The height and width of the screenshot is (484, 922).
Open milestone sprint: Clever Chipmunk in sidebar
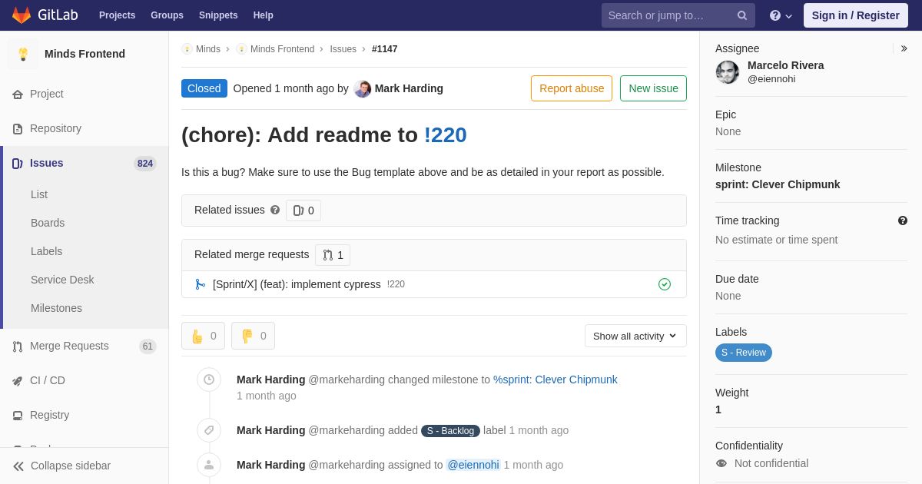[x=778, y=184]
